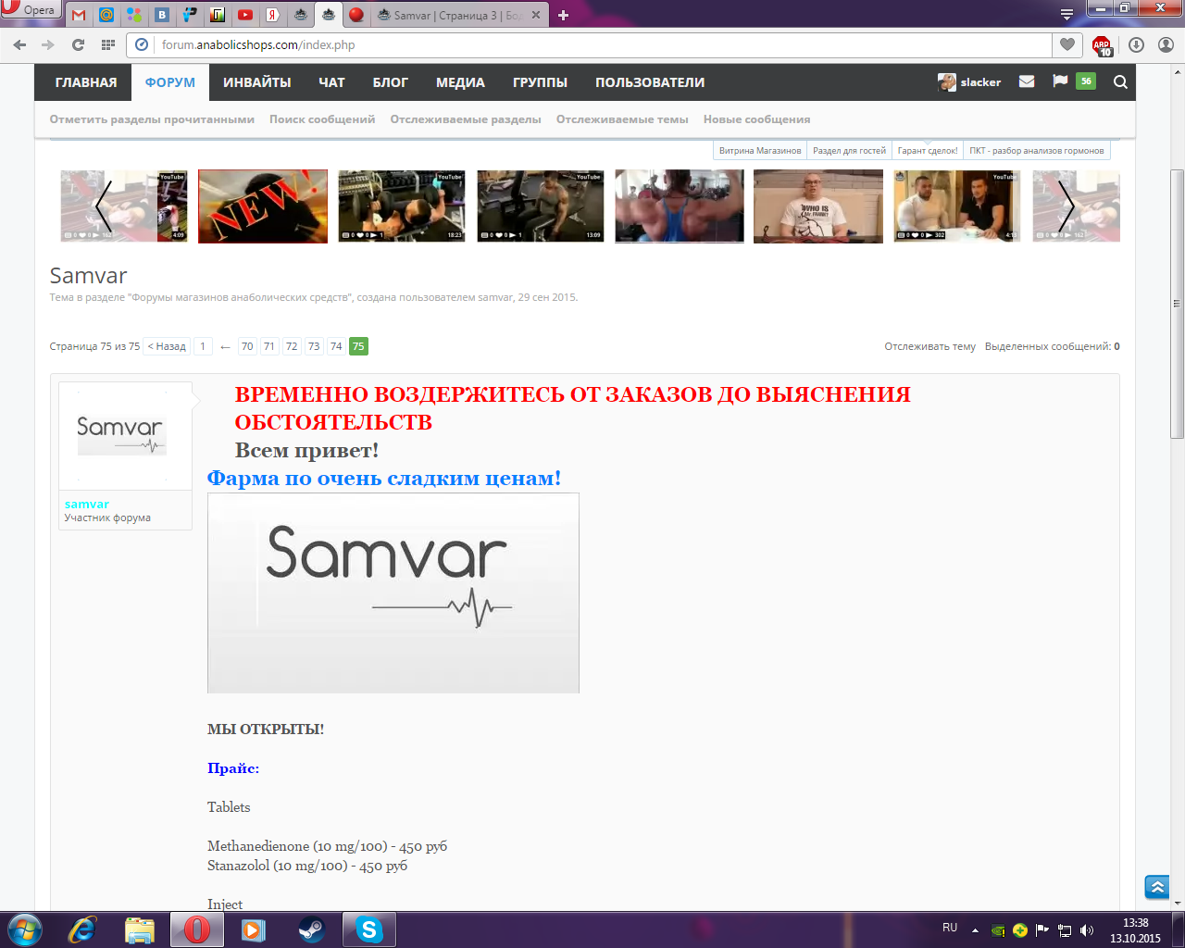Open the 13:09 gym video thumbnail

coord(541,206)
